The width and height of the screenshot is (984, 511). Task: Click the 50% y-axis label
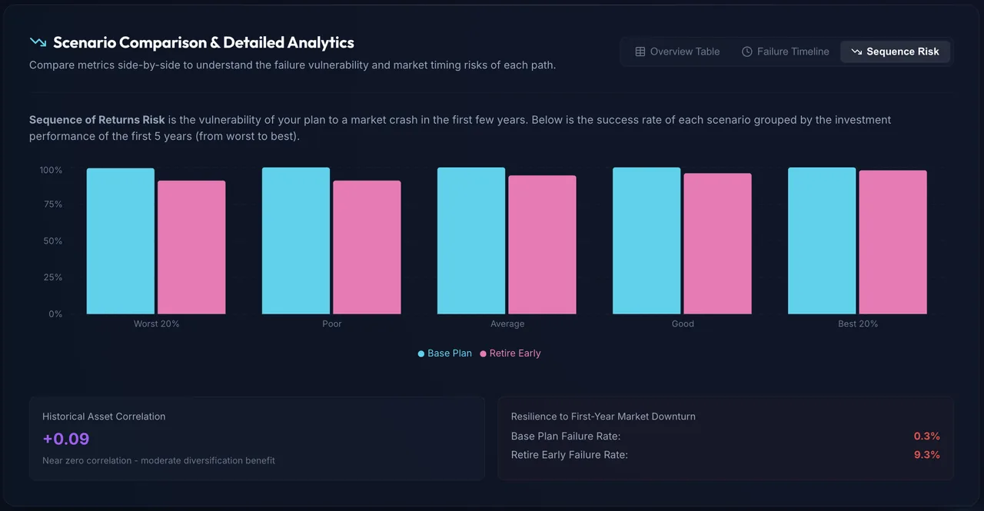click(53, 241)
